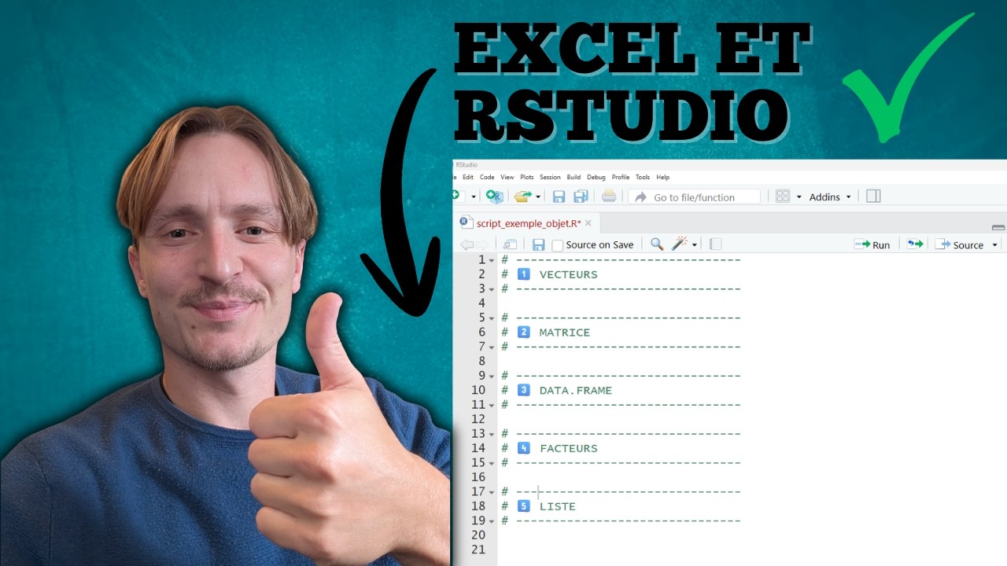Collapse the fold arrow on line 1
The image size is (1007, 566).
[492, 260]
